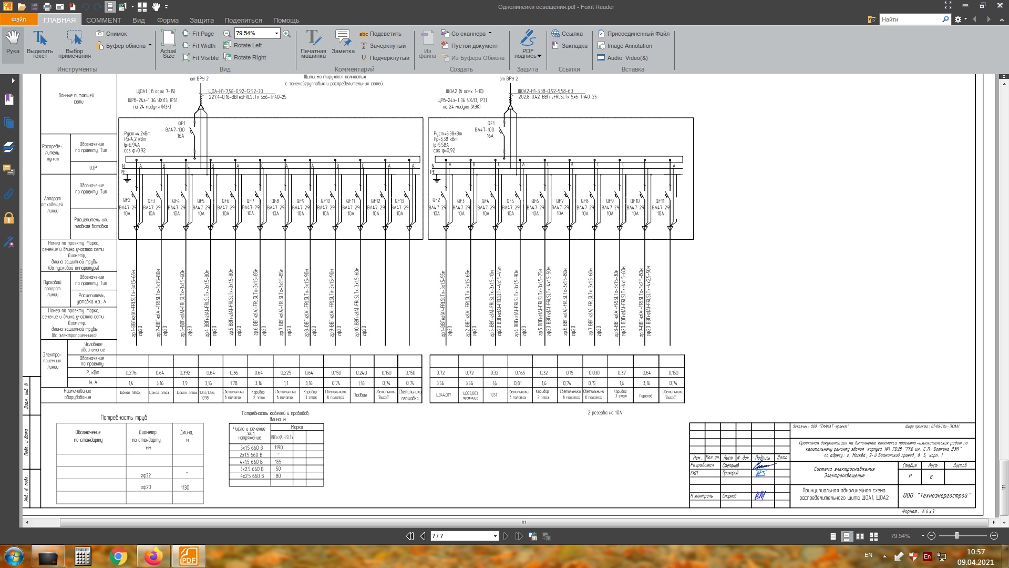Open the COMMENT ribbon tab
Image resolution: width=1009 pixels, height=568 pixels.
point(104,20)
